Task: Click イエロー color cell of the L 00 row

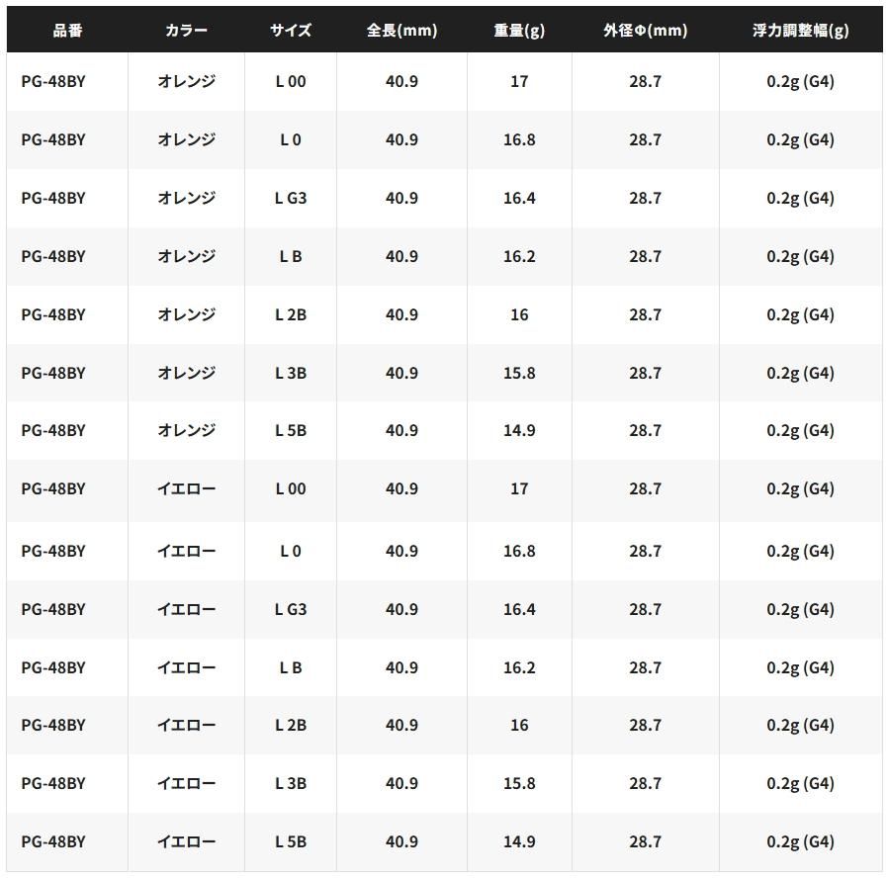Action: pyautogui.click(x=186, y=488)
